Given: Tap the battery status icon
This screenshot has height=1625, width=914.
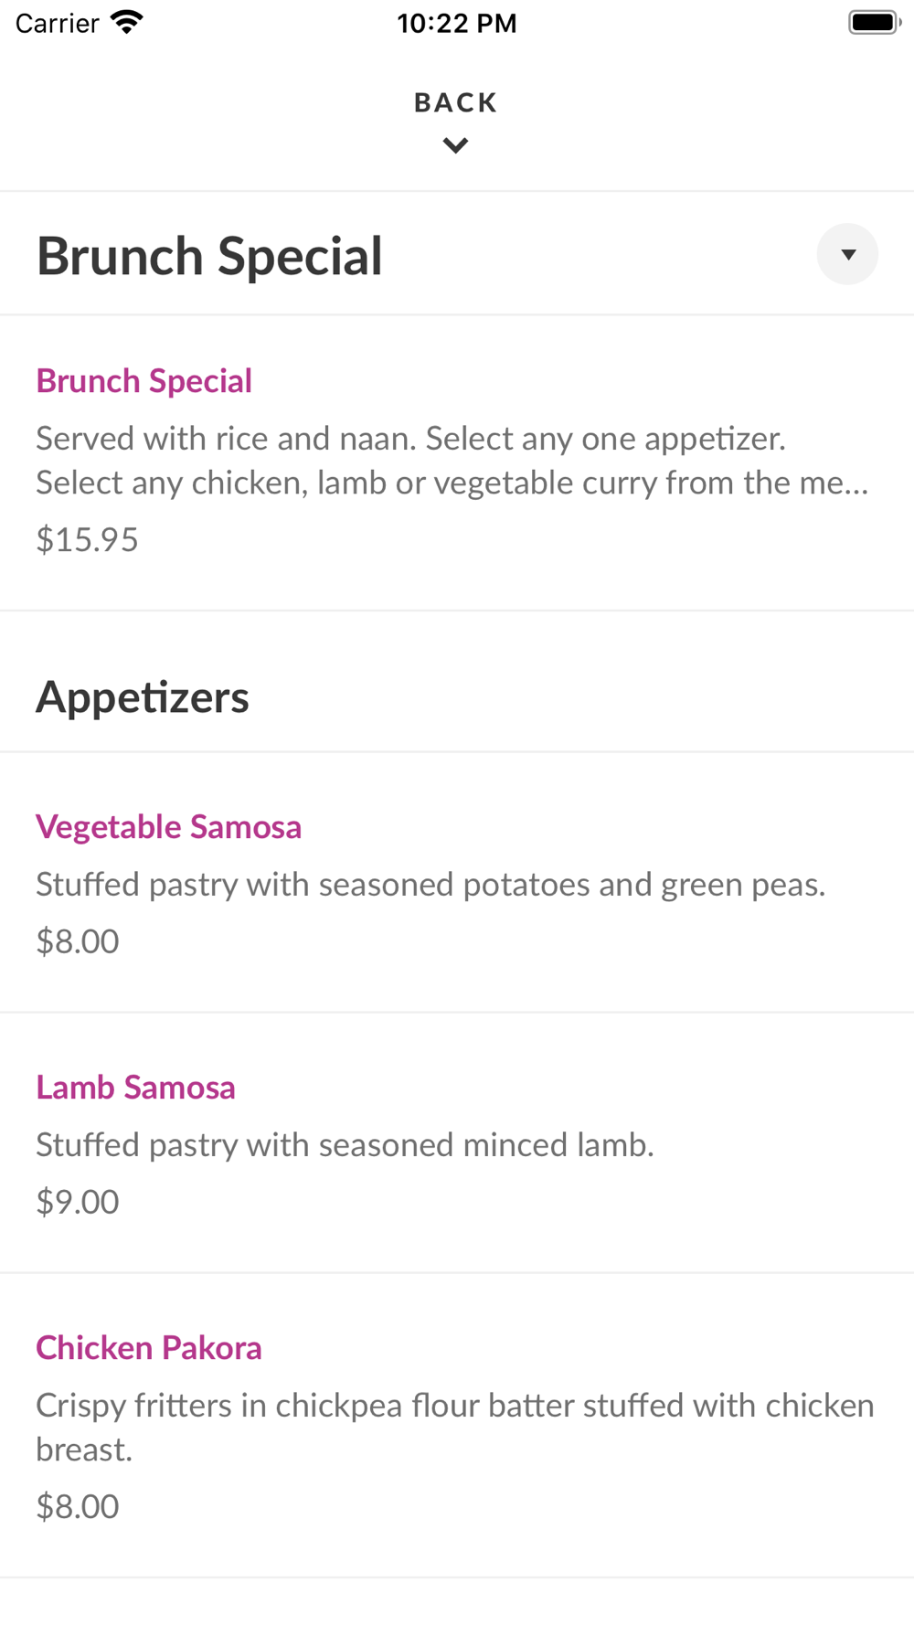Looking at the screenshot, I should pos(873,23).
